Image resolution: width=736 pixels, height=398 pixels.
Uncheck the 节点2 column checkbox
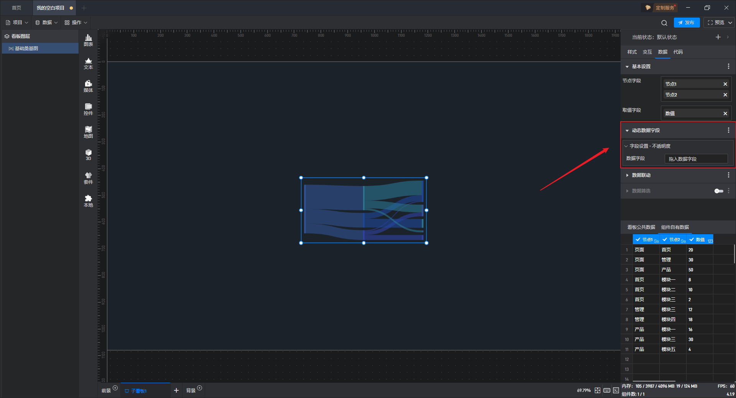point(665,240)
